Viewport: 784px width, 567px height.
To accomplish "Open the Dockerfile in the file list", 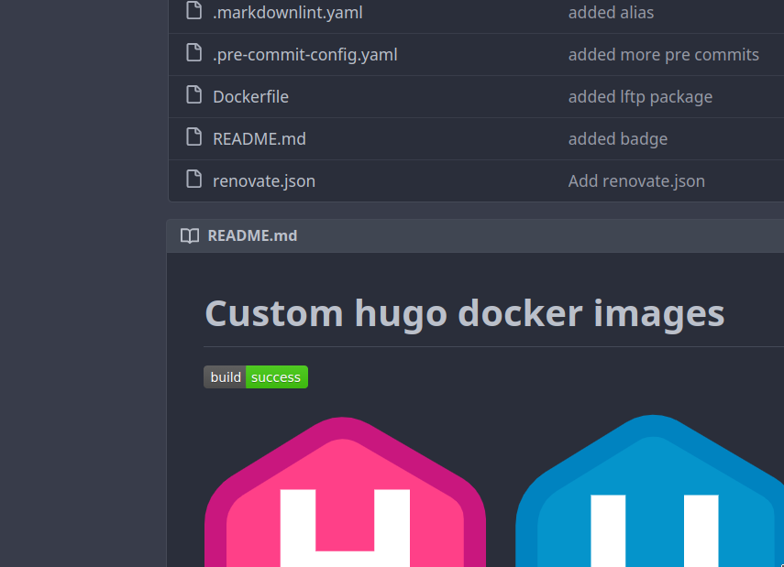I will [x=250, y=97].
